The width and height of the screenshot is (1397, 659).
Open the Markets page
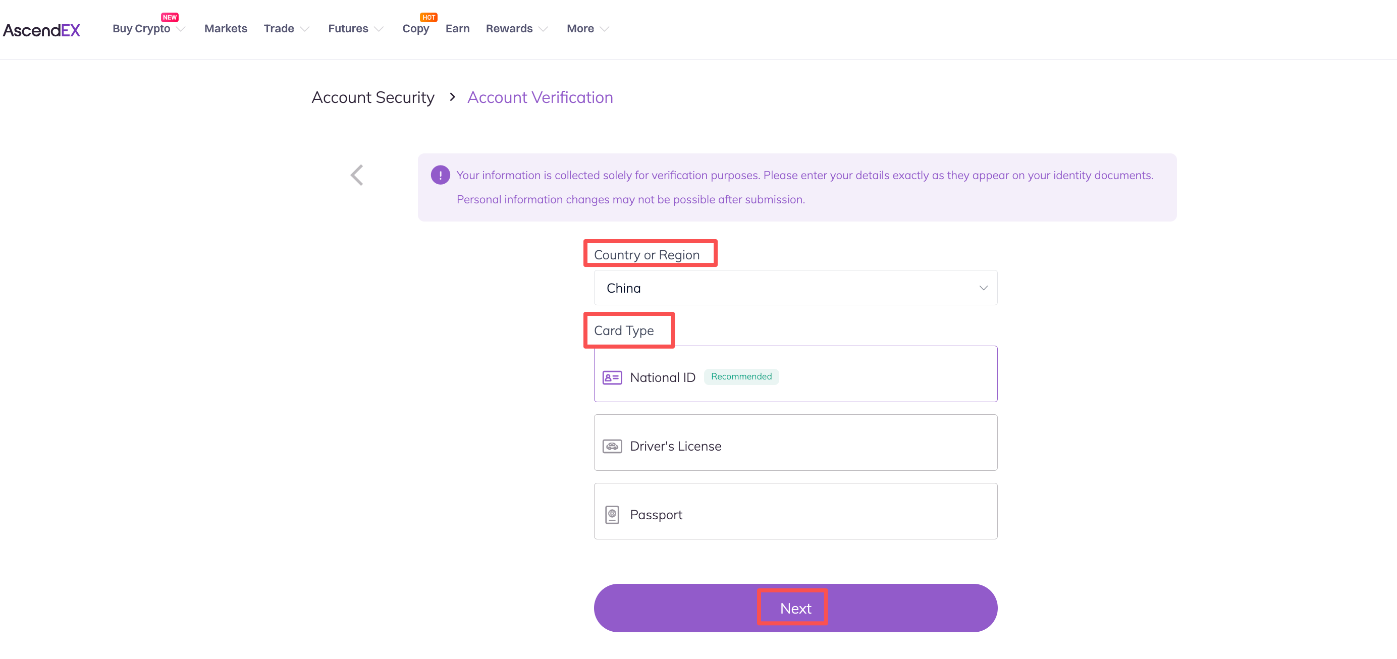(226, 29)
